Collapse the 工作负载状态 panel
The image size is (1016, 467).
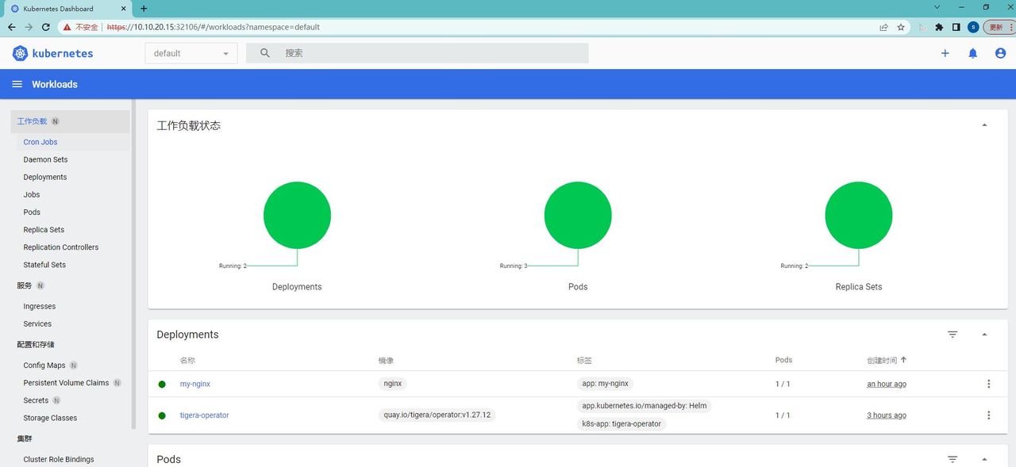[983, 124]
